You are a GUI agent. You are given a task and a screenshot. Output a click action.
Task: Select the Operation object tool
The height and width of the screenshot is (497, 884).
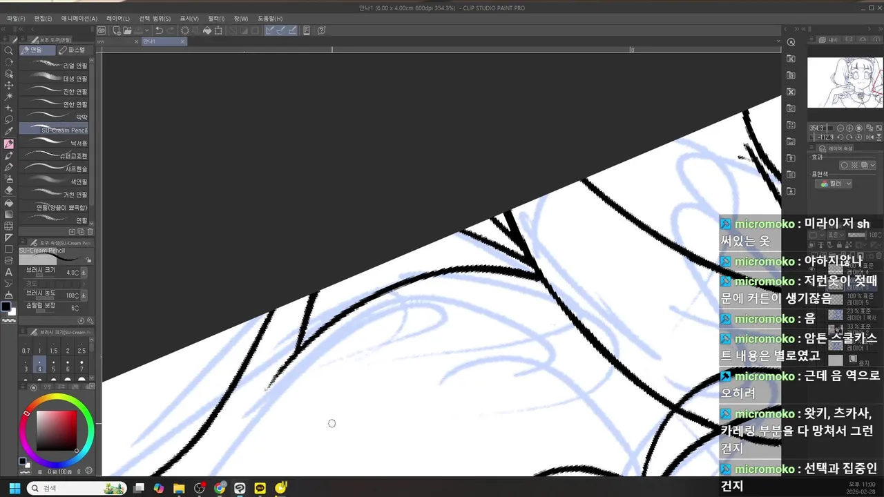(8, 74)
